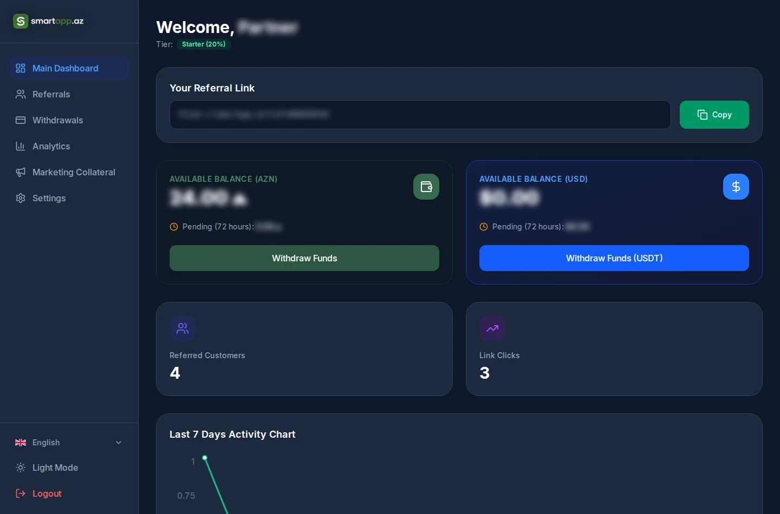
Task: Open the Withdrawals page
Action: 69,120
